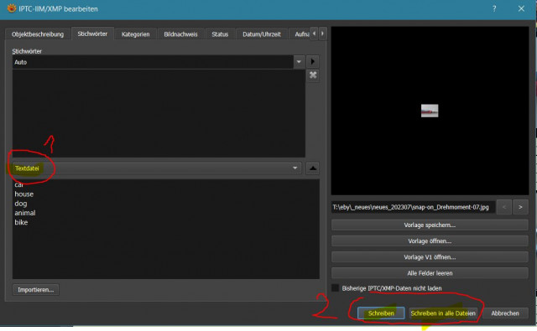Open the Objektbeschreibung tab
This screenshot has height=331, width=537.
(x=38, y=34)
